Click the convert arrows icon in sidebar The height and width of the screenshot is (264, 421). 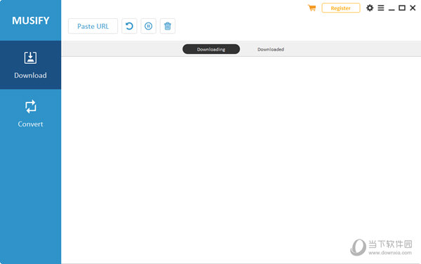[x=31, y=107]
